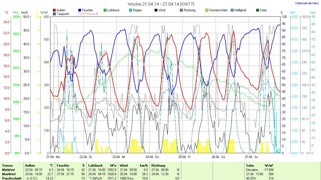Click the yellow Sonnenschein legend swatch
The image size is (321, 180).
[207, 10]
